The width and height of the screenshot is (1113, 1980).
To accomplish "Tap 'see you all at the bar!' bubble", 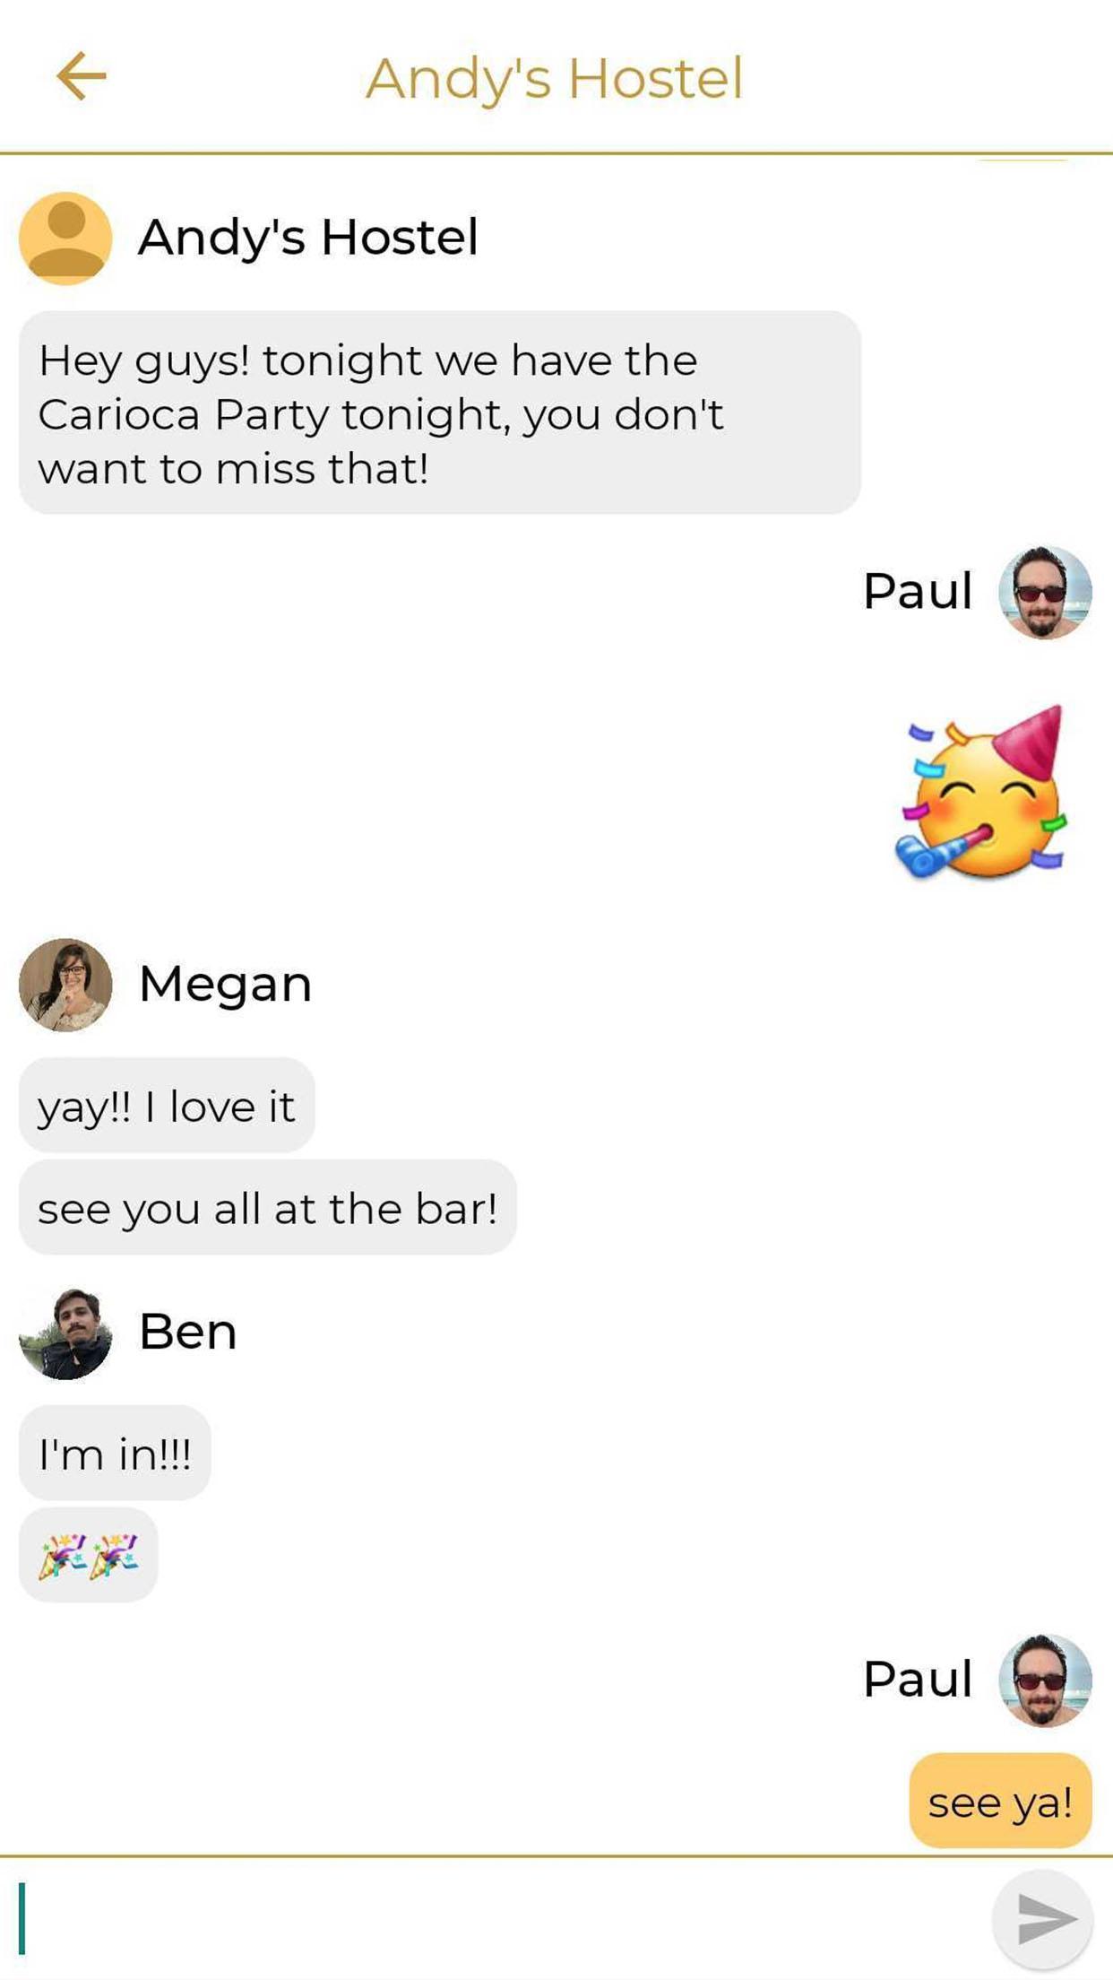I will pyautogui.click(x=267, y=1207).
